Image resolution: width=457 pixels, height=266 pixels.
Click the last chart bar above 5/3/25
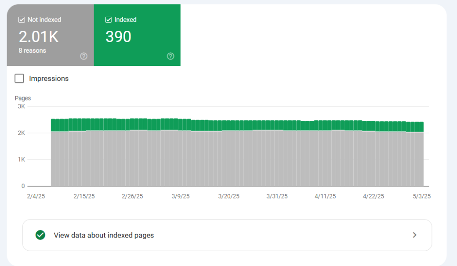click(421, 154)
